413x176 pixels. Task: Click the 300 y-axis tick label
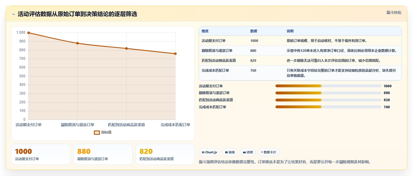point(22,94)
